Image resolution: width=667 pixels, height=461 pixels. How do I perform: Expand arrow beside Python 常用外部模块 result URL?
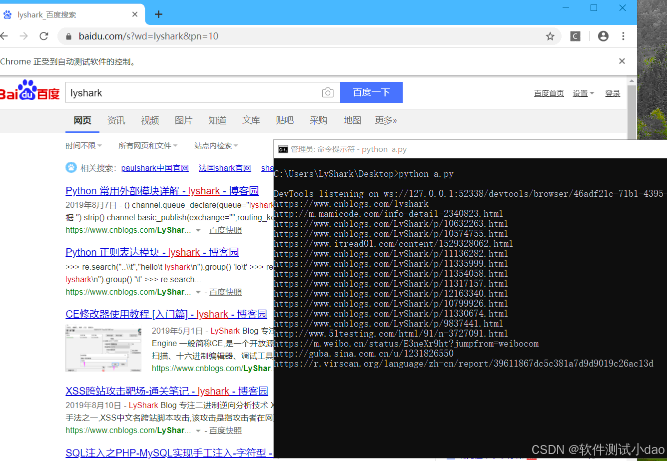tap(198, 231)
